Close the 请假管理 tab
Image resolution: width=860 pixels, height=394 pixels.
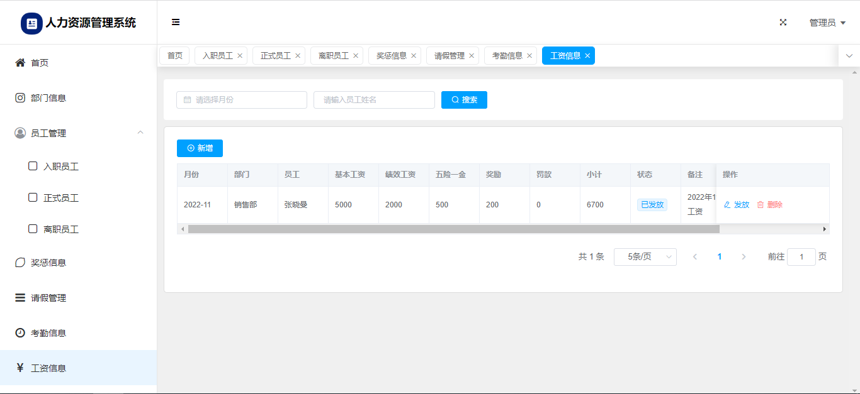tap(472, 56)
